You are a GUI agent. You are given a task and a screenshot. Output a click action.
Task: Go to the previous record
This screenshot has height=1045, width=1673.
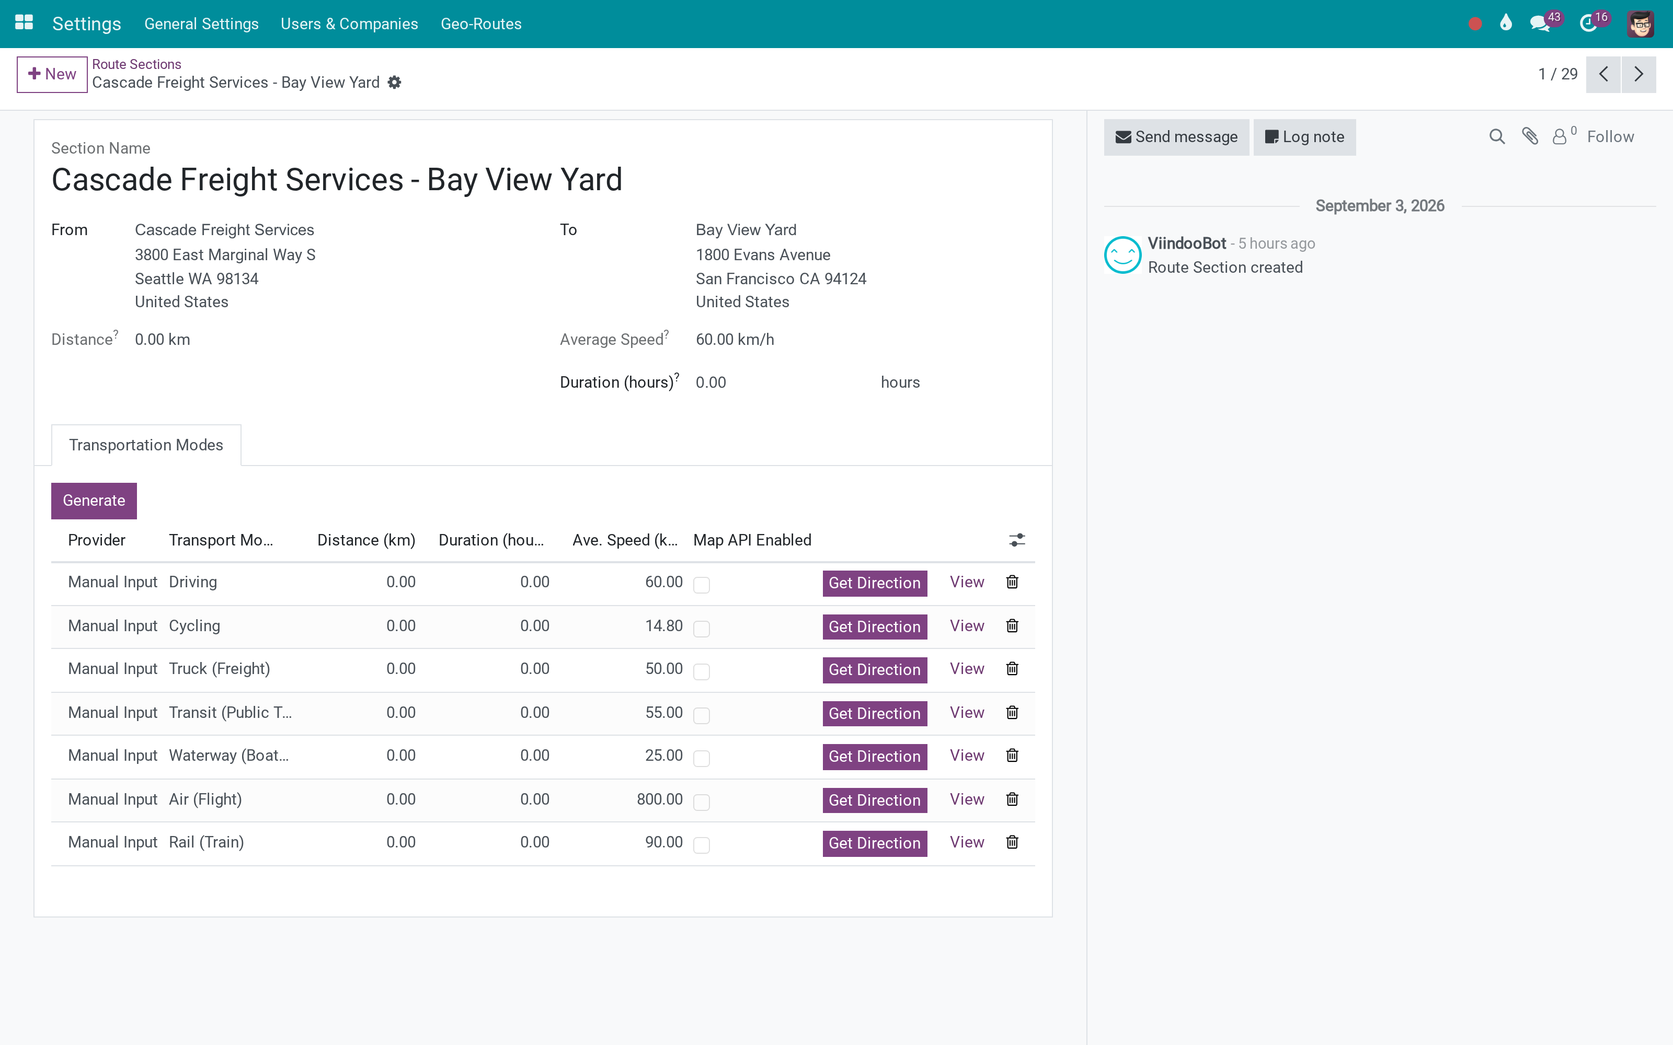(1603, 74)
